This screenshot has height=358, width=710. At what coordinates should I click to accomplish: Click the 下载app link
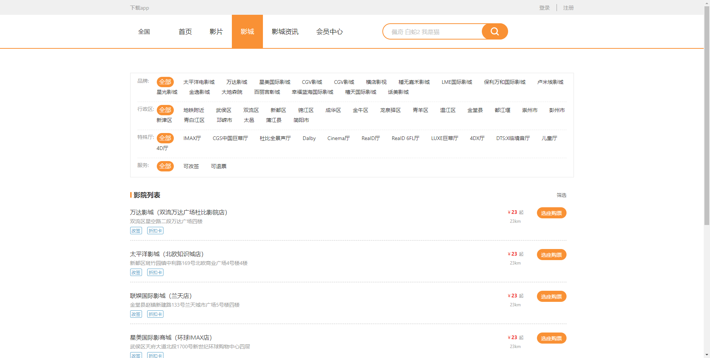click(139, 8)
